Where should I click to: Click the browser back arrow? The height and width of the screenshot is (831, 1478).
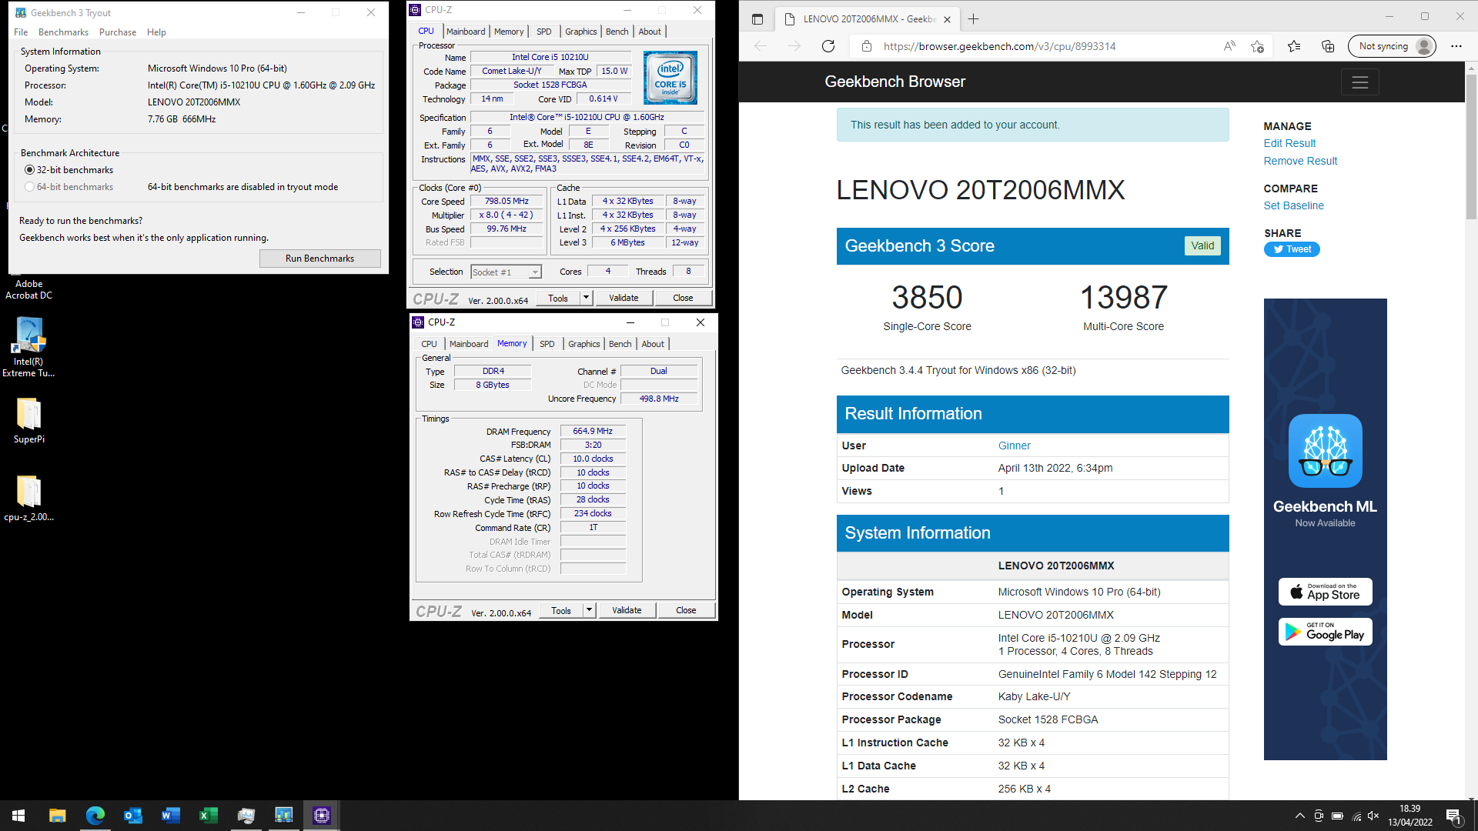click(x=761, y=46)
